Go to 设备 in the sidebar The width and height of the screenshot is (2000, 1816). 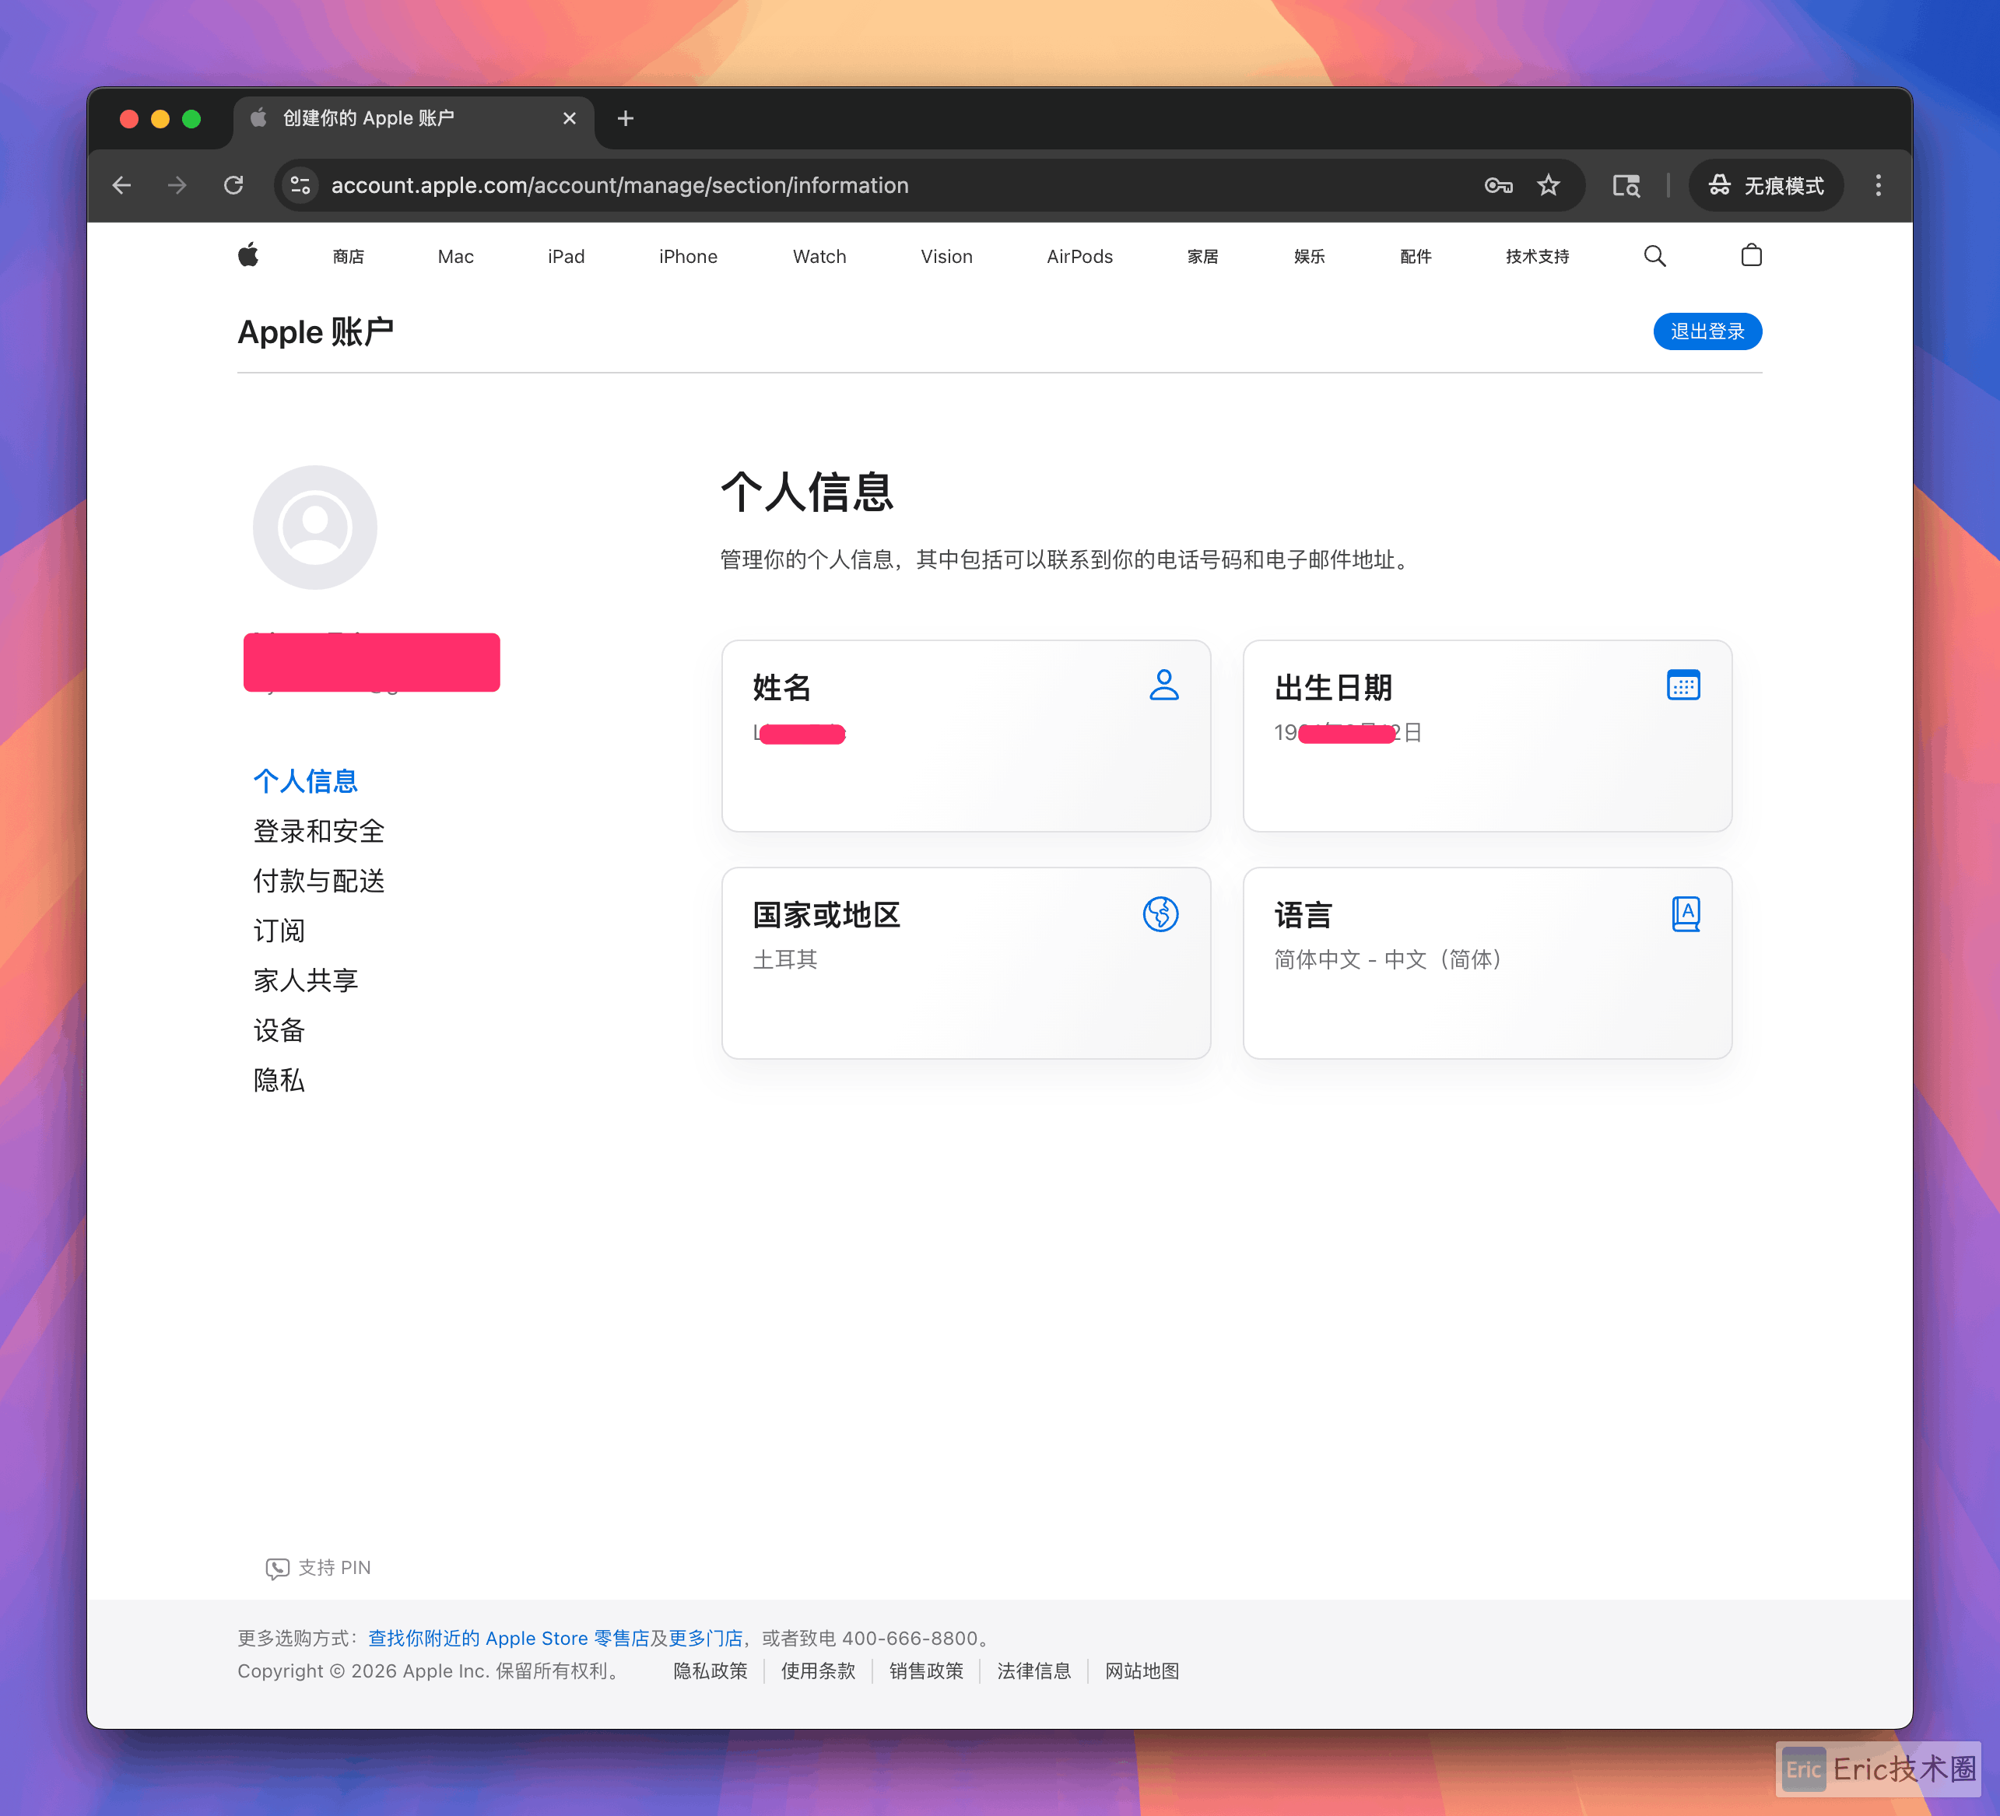coord(279,1030)
